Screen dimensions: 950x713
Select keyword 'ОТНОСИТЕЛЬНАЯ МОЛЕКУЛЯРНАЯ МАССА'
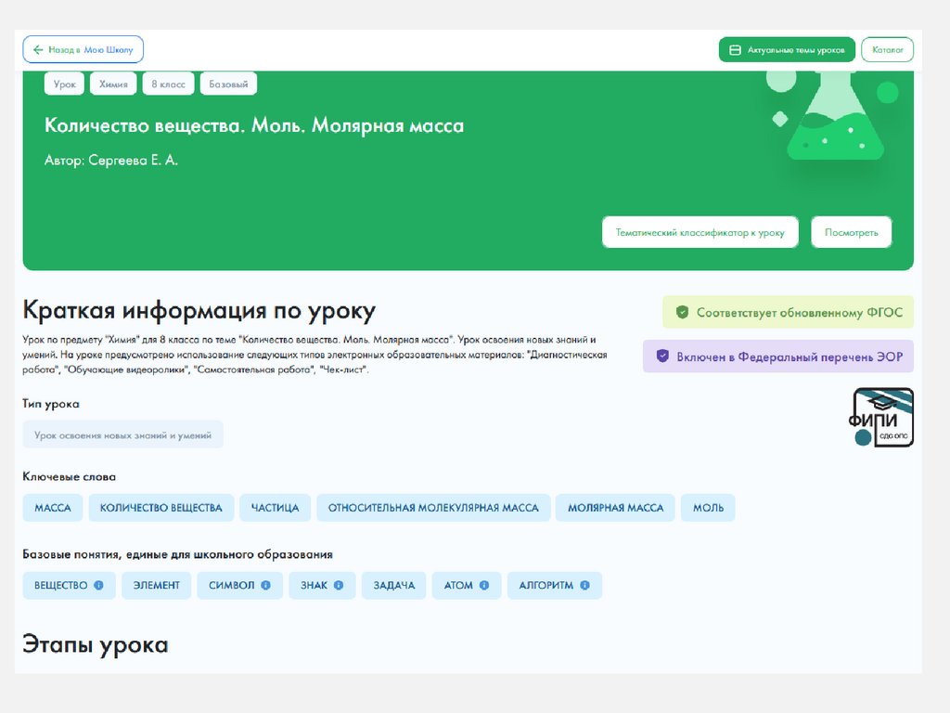[x=433, y=508]
